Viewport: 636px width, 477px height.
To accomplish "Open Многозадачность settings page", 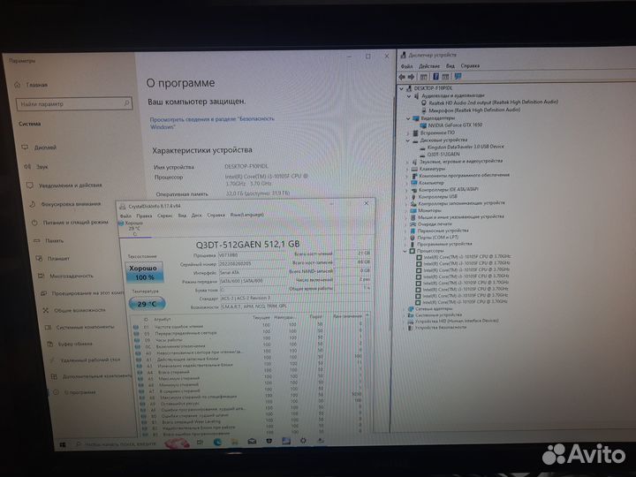I will tap(72, 276).
